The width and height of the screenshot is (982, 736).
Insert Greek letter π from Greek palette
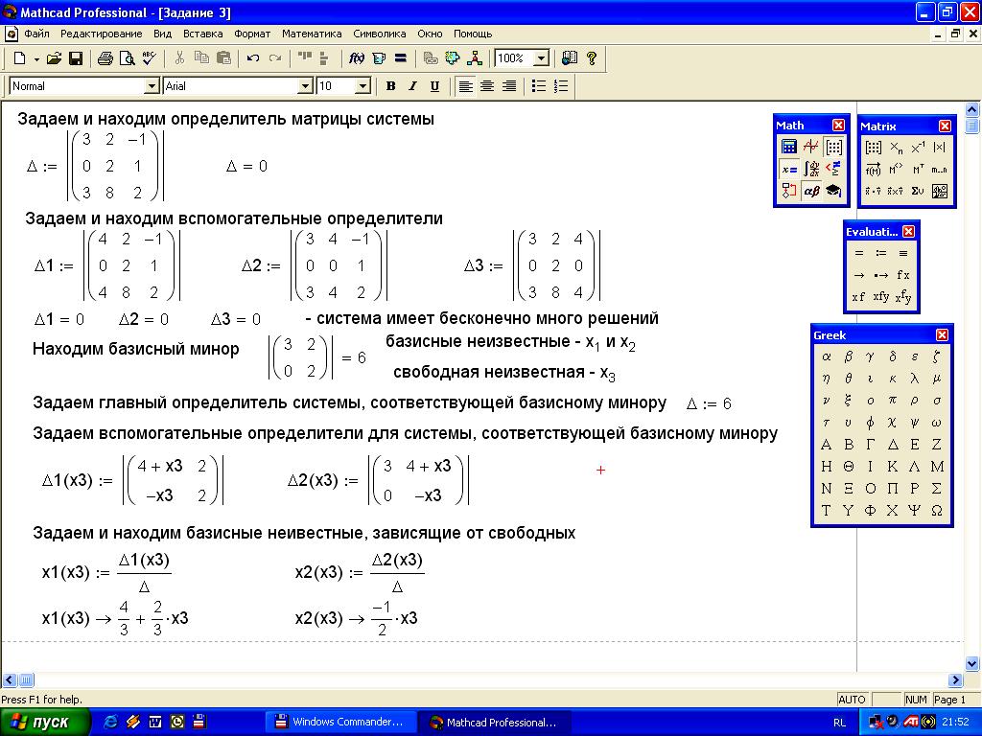(893, 401)
